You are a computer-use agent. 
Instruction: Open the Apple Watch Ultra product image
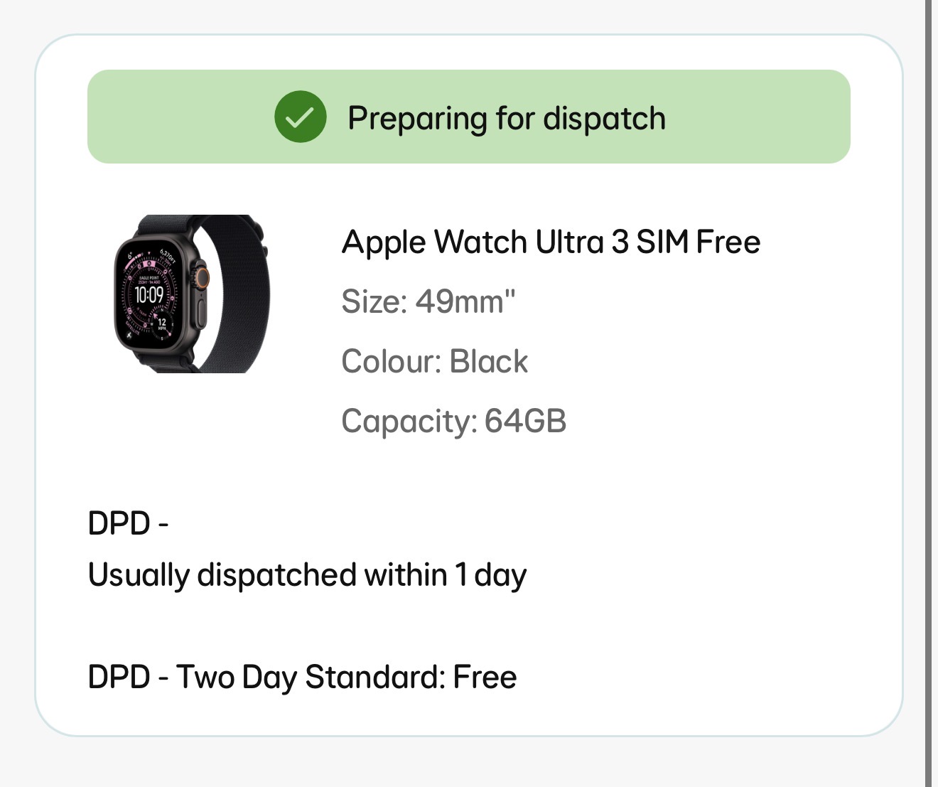pyautogui.click(x=192, y=294)
